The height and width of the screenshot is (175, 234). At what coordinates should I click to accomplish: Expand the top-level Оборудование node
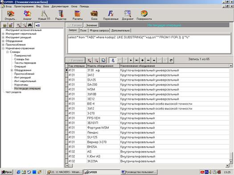3,41
